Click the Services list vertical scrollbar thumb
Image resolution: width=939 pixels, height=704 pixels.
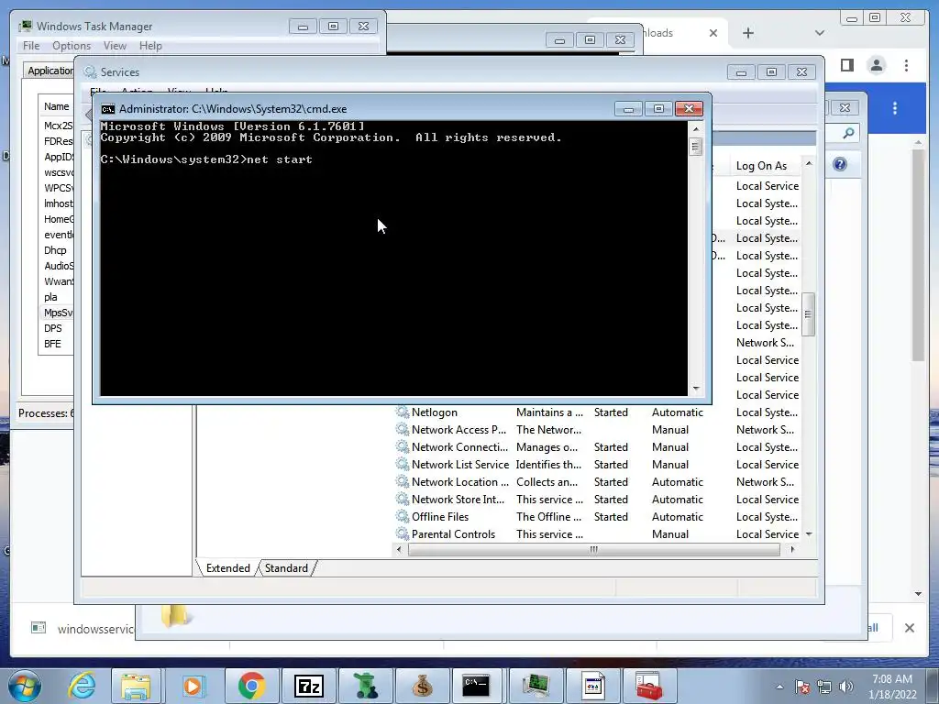(x=808, y=314)
